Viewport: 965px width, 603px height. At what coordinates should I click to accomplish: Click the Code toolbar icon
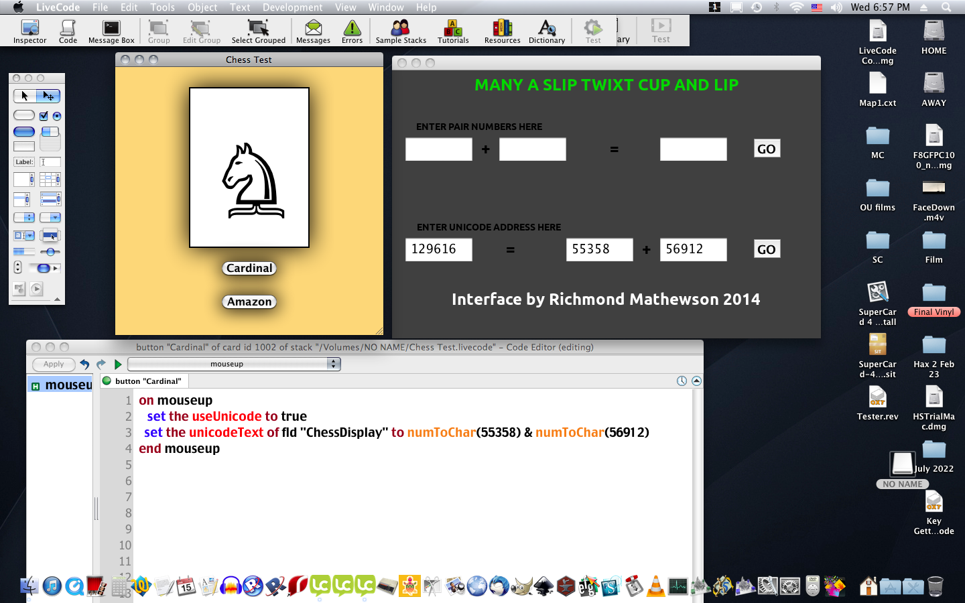click(68, 31)
